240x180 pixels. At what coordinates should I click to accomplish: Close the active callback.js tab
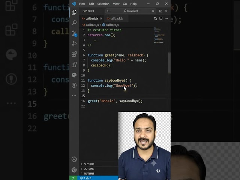[101, 18]
